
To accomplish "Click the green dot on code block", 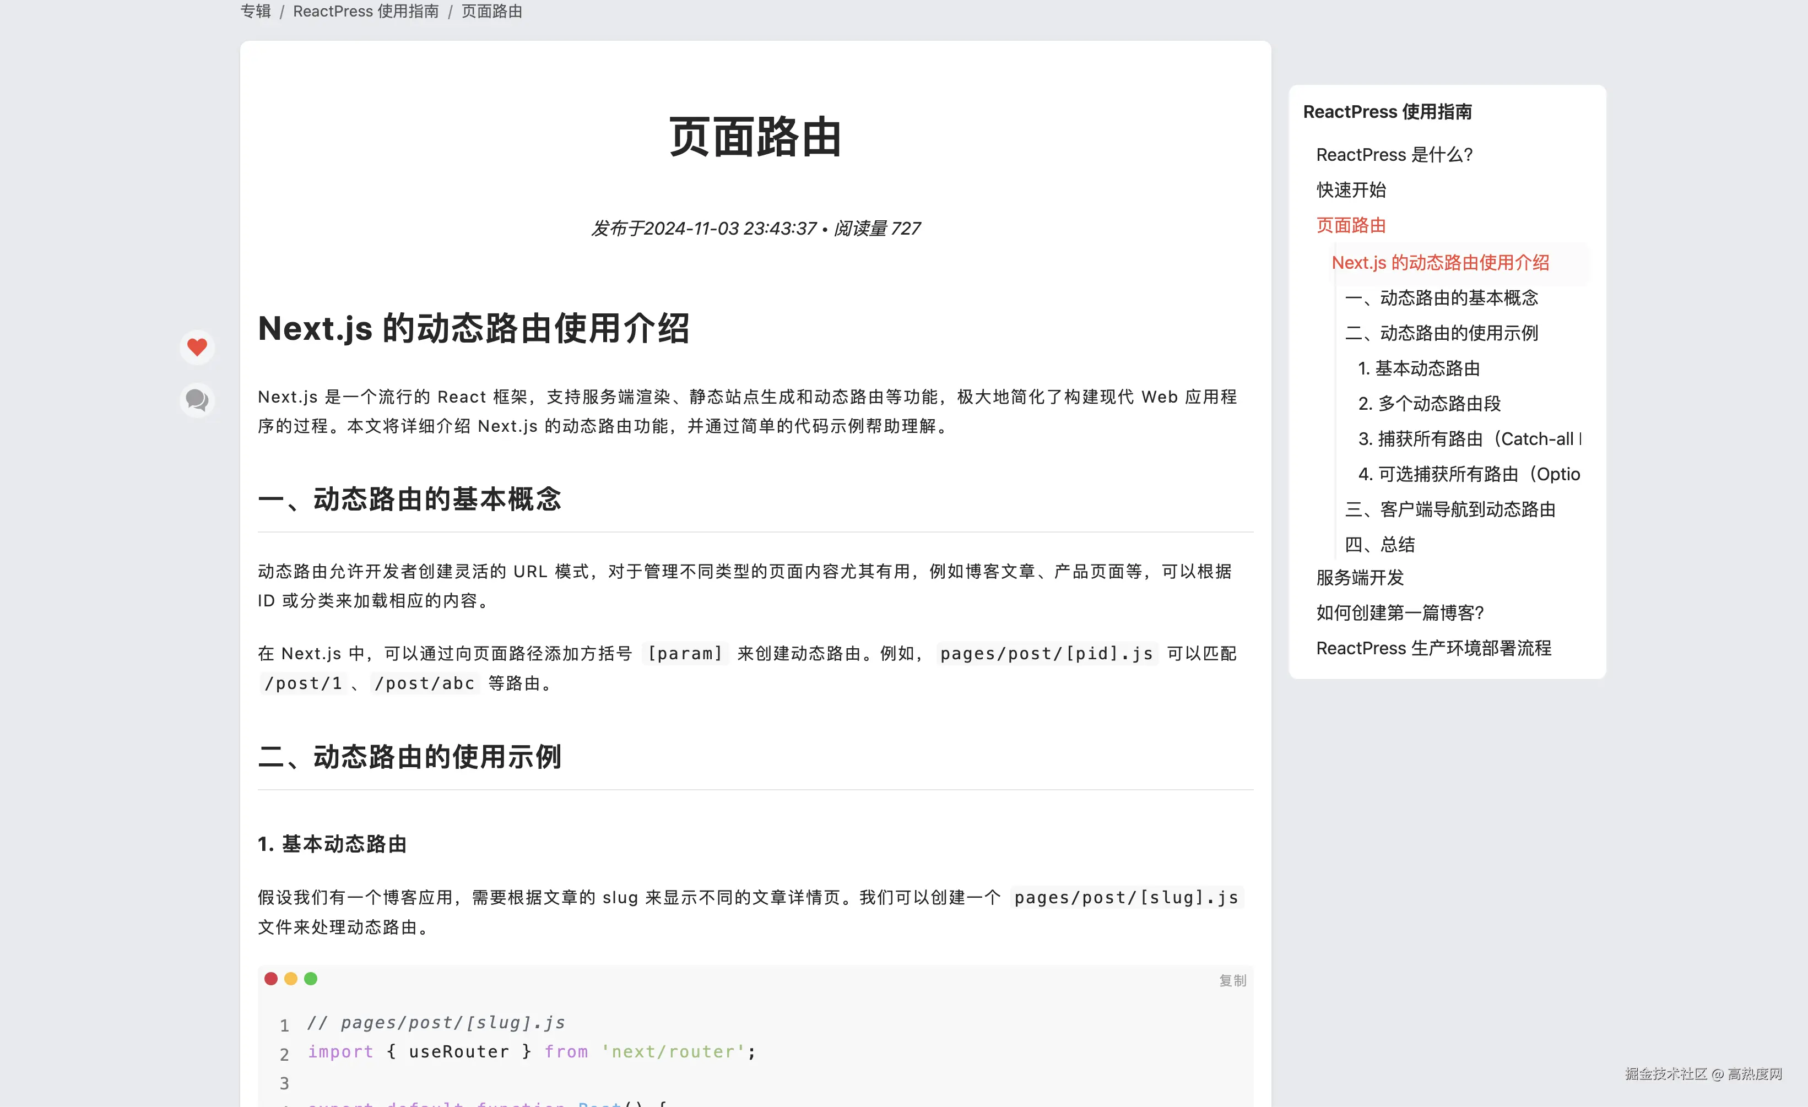I will click(310, 979).
